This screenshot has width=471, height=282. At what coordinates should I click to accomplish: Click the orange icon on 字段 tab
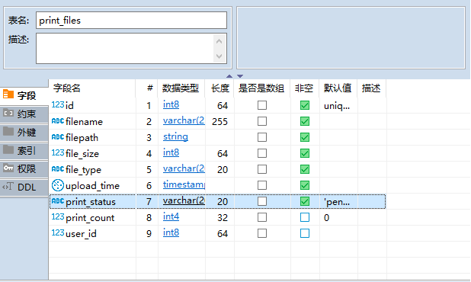[8, 95]
